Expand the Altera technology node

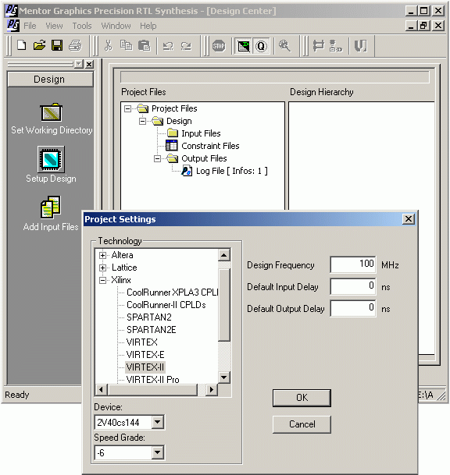pos(103,255)
